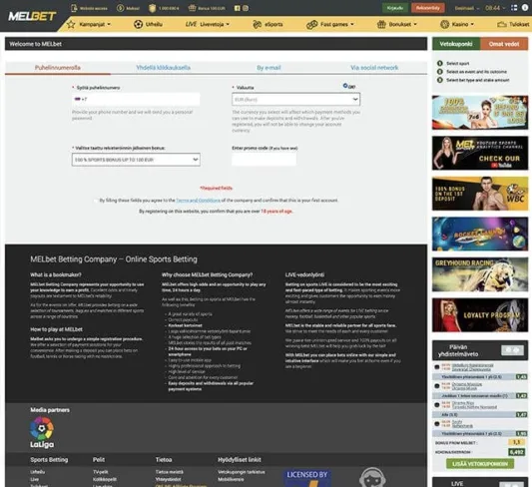The height and width of the screenshot is (487, 532).
Task: Toggle first event in Päivän yhdistelmäveto list
Action: tap(437, 367)
